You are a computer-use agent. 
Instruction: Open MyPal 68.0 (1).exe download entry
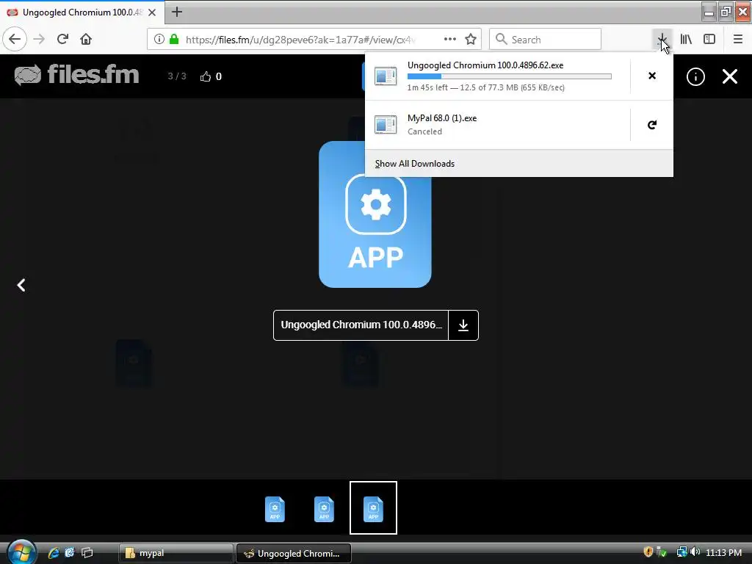click(x=497, y=125)
